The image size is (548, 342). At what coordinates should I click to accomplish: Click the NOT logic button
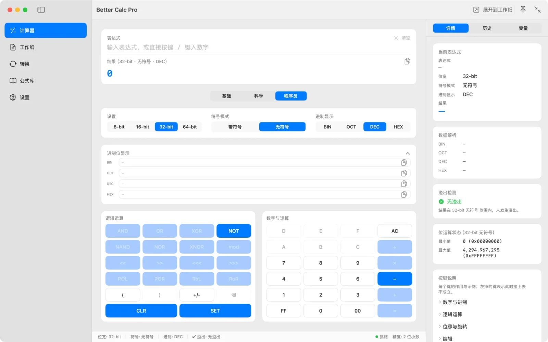click(234, 231)
